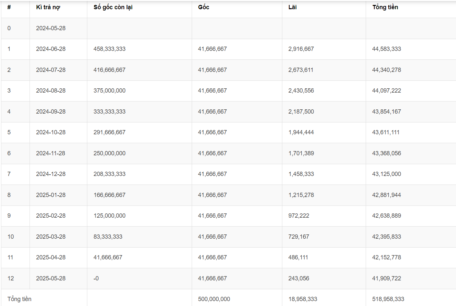
Task: Click total payment 44,583,333
Action: point(387,49)
